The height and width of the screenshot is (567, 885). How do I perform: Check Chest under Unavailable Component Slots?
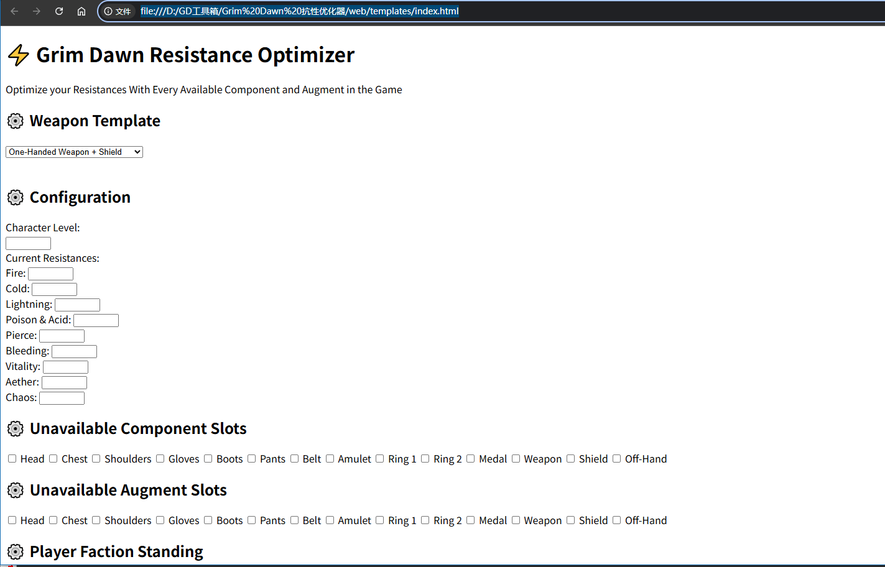tap(53, 459)
